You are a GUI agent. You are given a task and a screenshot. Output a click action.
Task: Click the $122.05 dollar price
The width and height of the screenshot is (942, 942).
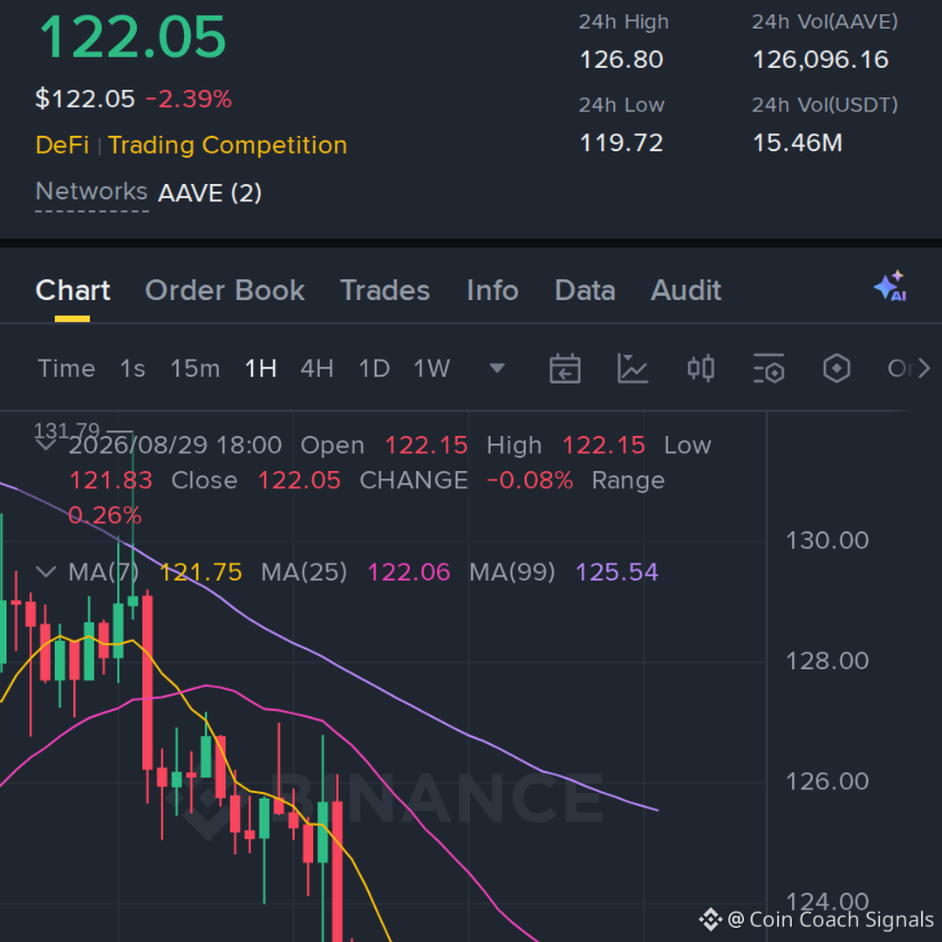click(85, 99)
